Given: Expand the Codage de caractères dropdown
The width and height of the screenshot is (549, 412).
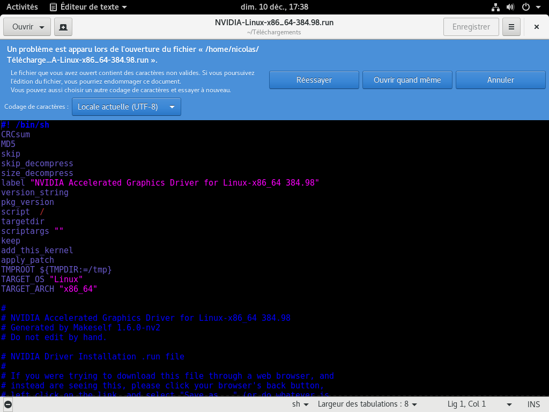Looking at the screenshot, I should (x=127, y=107).
